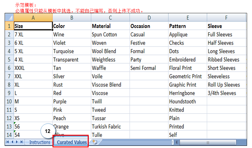Click the Ribbed Sleeves cell
Screen dimensions: 252x148
pyautogui.click(x=226, y=59)
